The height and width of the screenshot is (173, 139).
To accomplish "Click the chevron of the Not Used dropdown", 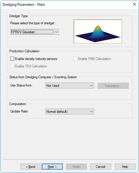I will pos(91,86).
